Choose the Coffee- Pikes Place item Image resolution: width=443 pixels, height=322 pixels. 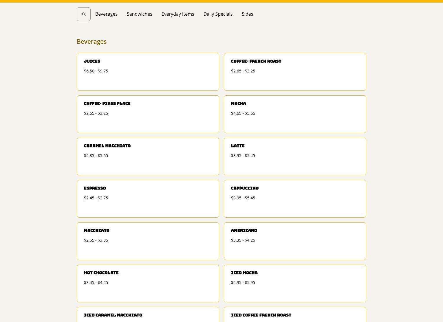[148, 114]
